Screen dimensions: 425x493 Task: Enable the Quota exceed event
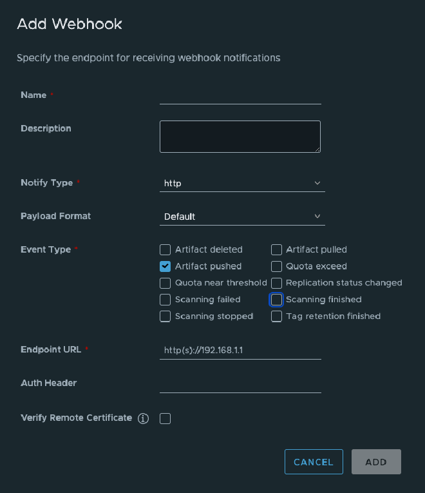[x=277, y=267]
